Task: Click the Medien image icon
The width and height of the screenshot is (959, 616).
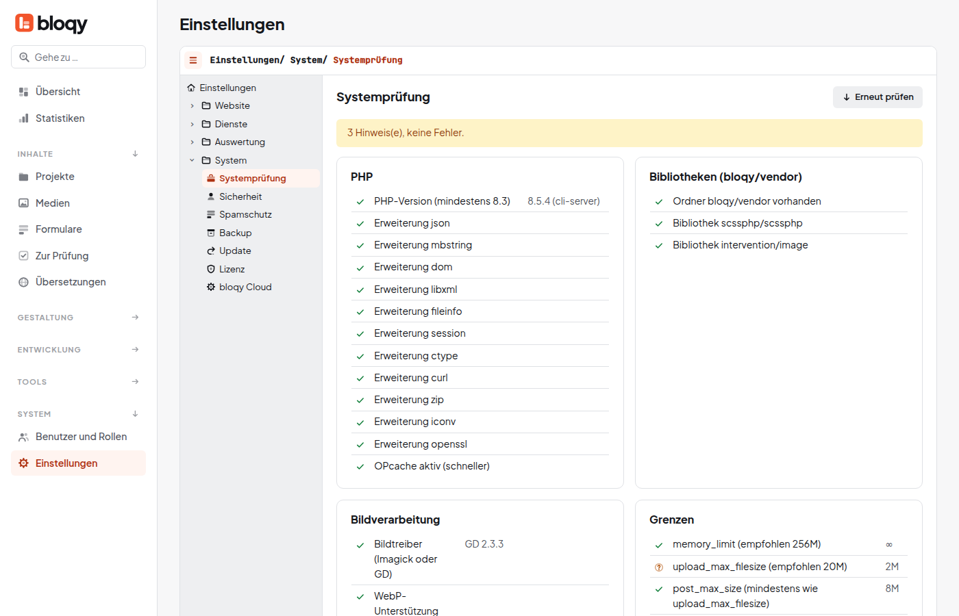Action: pyautogui.click(x=23, y=203)
